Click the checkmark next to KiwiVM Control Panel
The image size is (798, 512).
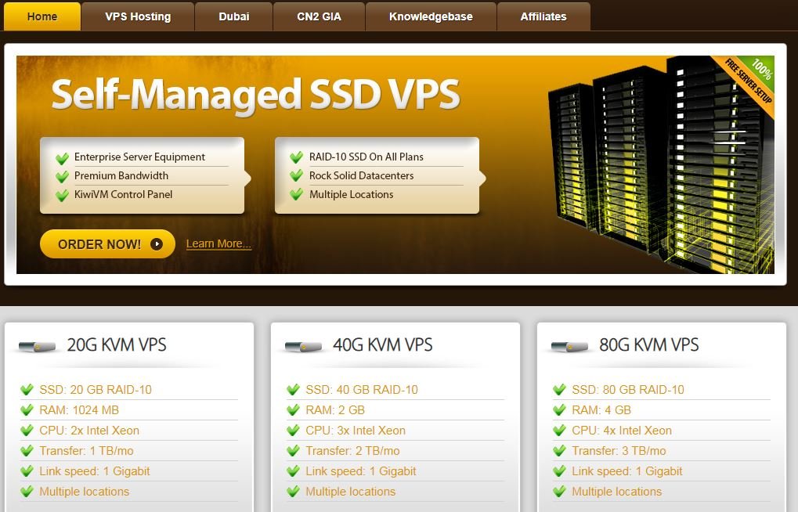pos(62,195)
